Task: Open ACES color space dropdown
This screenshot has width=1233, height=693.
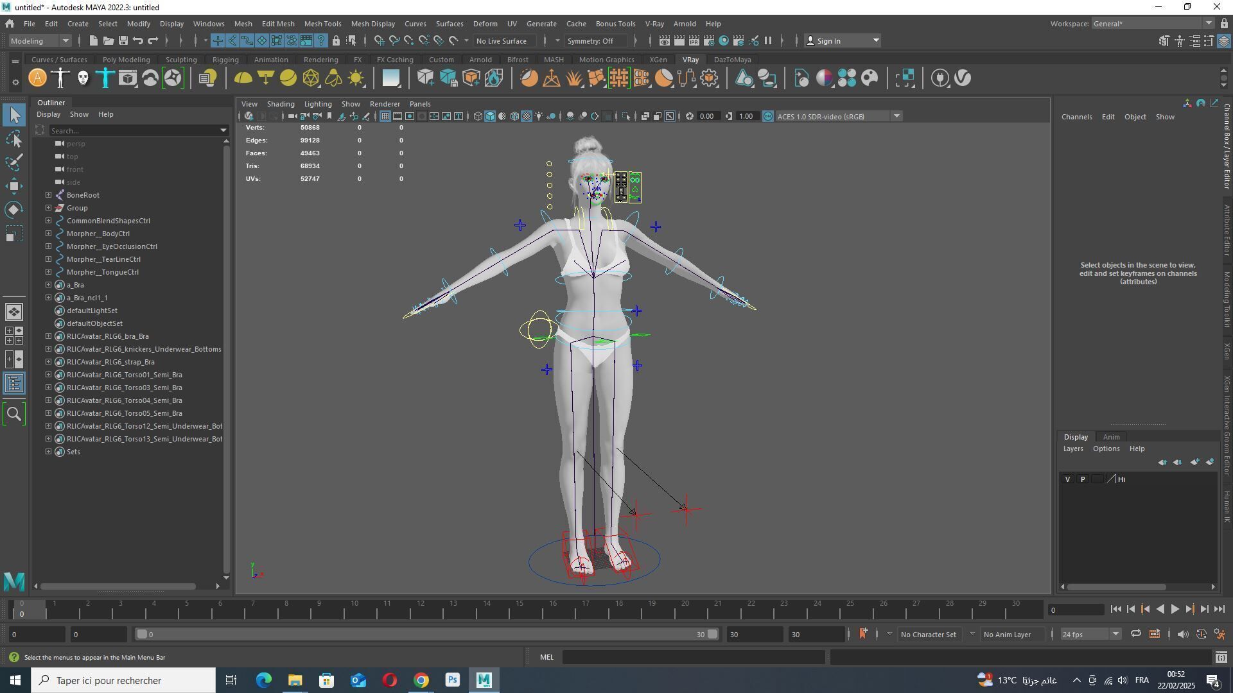Action: (x=839, y=117)
